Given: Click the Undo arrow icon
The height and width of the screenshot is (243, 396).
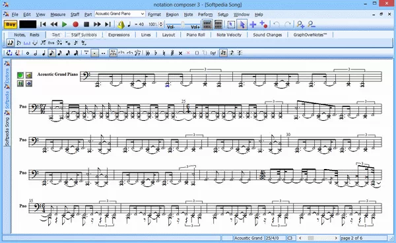Looking at the screenshot, I should pyautogui.click(x=277, y=24).
